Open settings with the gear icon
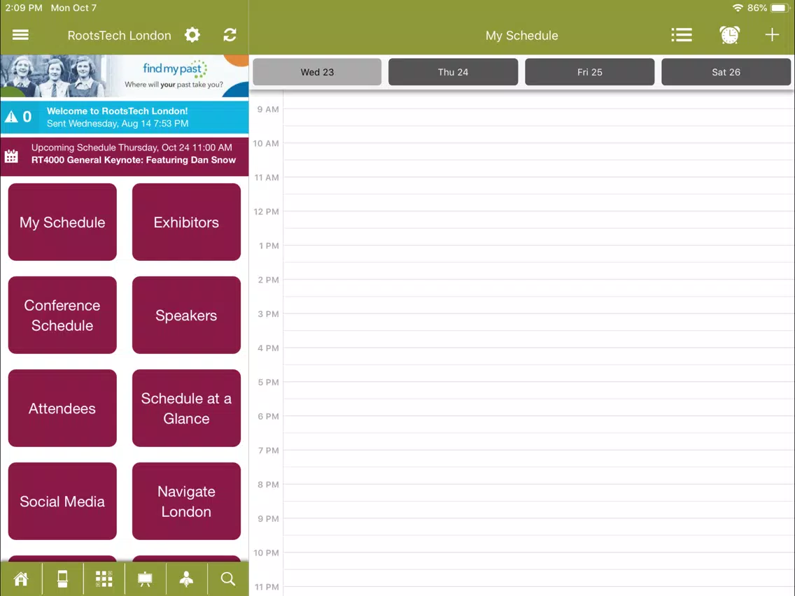 (x=192, y=35)
